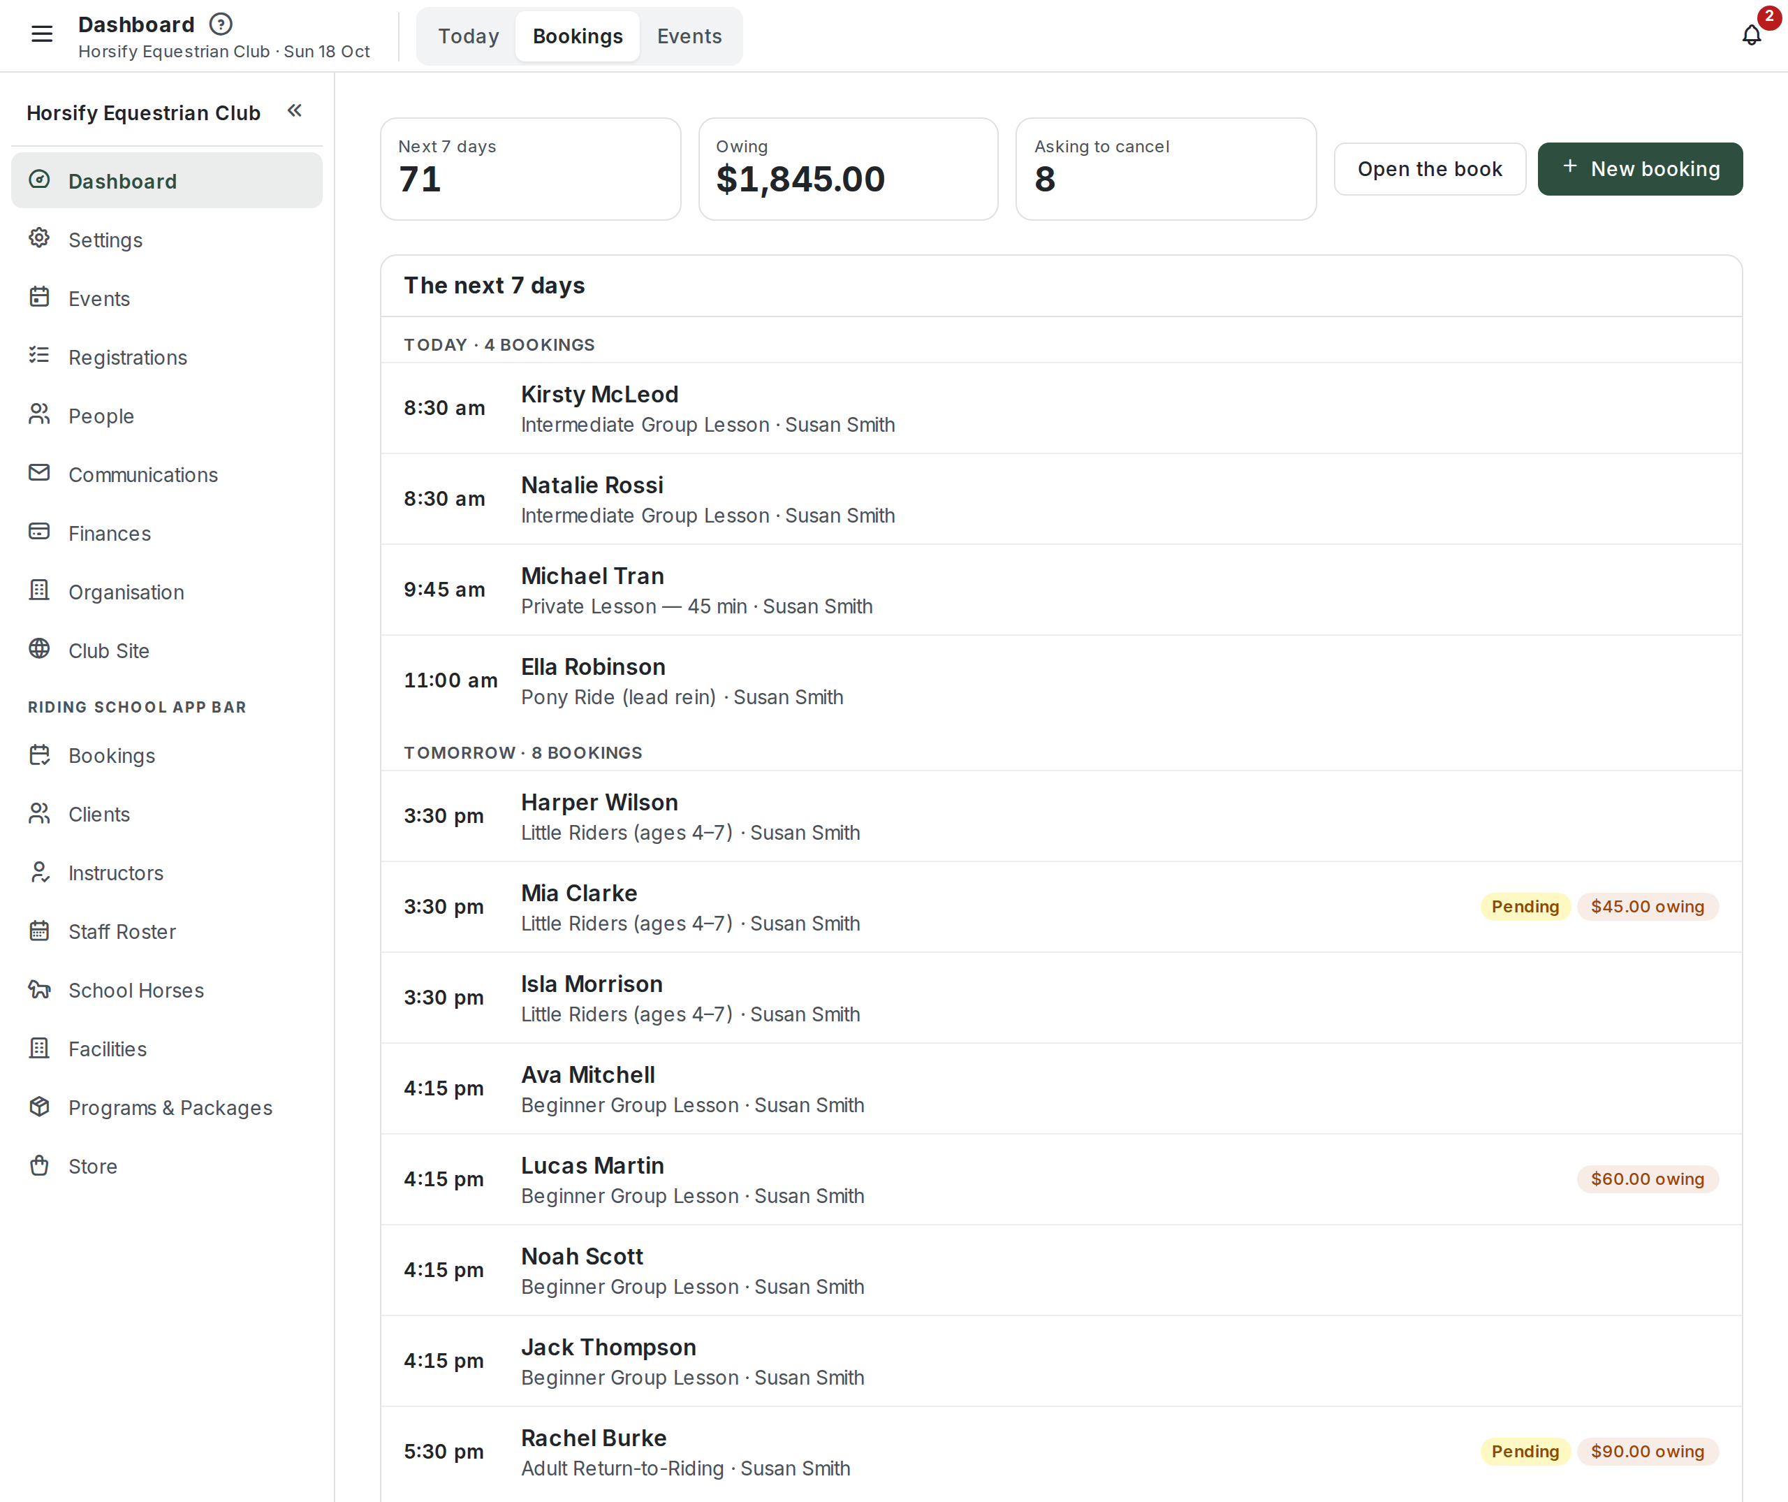Click the $60.00 owing badge for Lucas Martin

click(x=1647, y=1179)
